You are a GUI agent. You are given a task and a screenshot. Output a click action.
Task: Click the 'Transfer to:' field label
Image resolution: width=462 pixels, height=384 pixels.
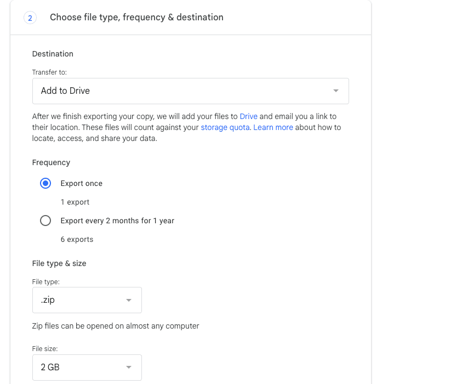[49, 72]
